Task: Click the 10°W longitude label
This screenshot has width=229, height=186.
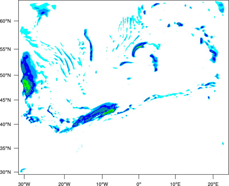Action: (x=102, y=184)
